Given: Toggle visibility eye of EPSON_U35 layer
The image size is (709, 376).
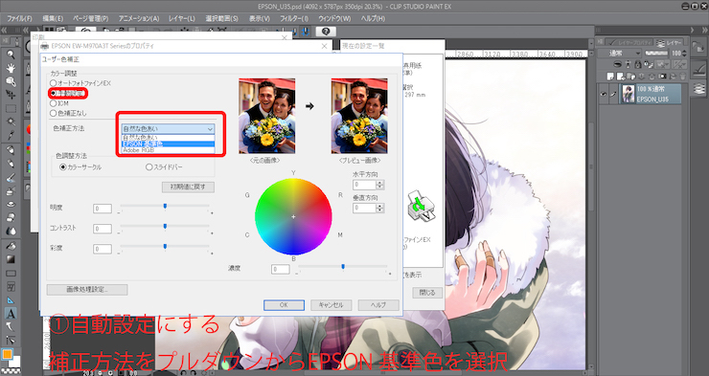Looking at the screenshot, I should 604,95.
